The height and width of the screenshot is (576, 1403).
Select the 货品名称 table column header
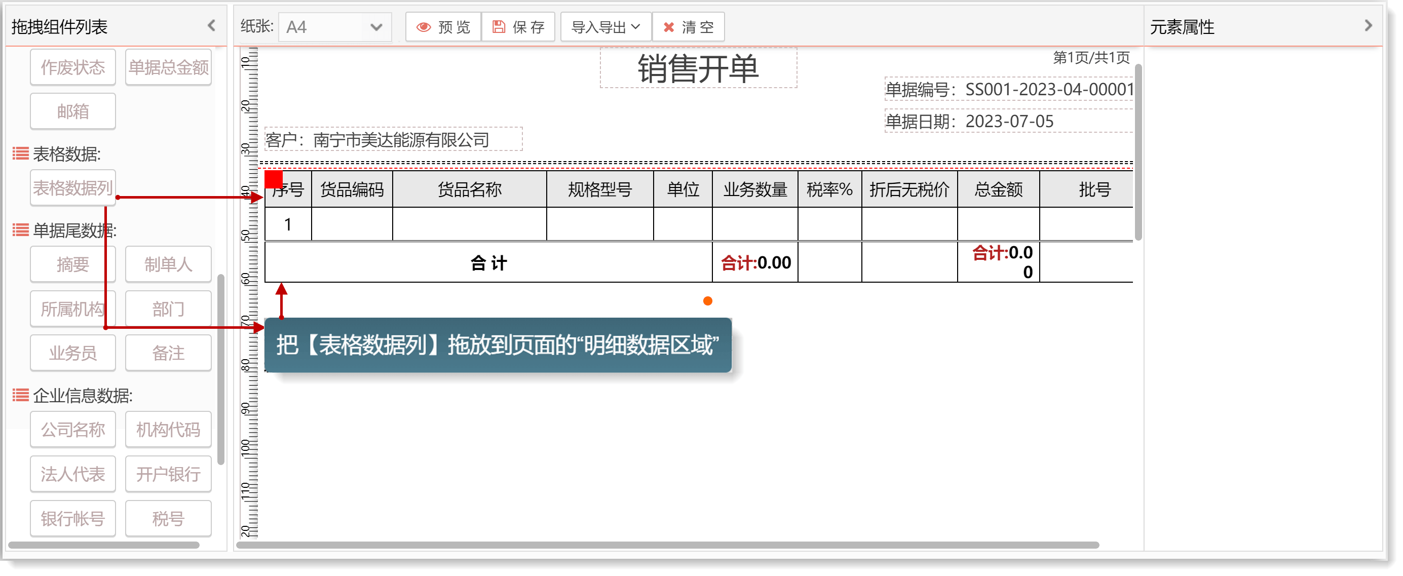coord(469,189)
